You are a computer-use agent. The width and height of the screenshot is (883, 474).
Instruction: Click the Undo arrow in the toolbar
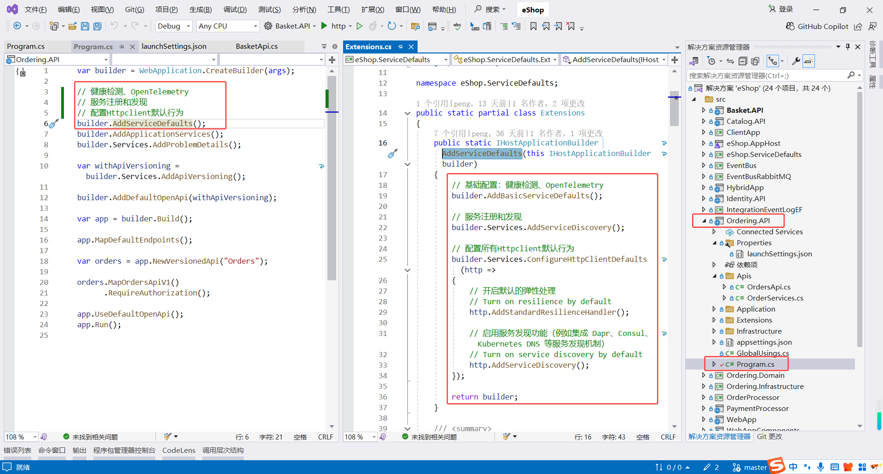[114, 26]
